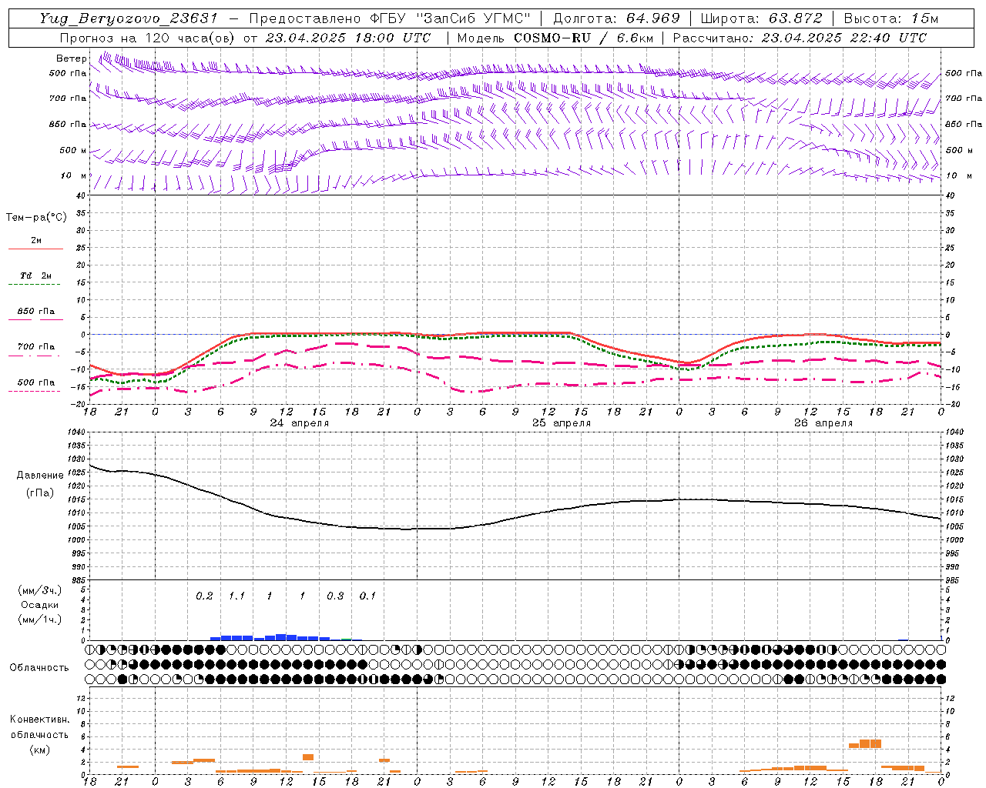Click the 2м temperature legend entry
Image resolution: width=986 pixels, height=788 pixels.
36,241
